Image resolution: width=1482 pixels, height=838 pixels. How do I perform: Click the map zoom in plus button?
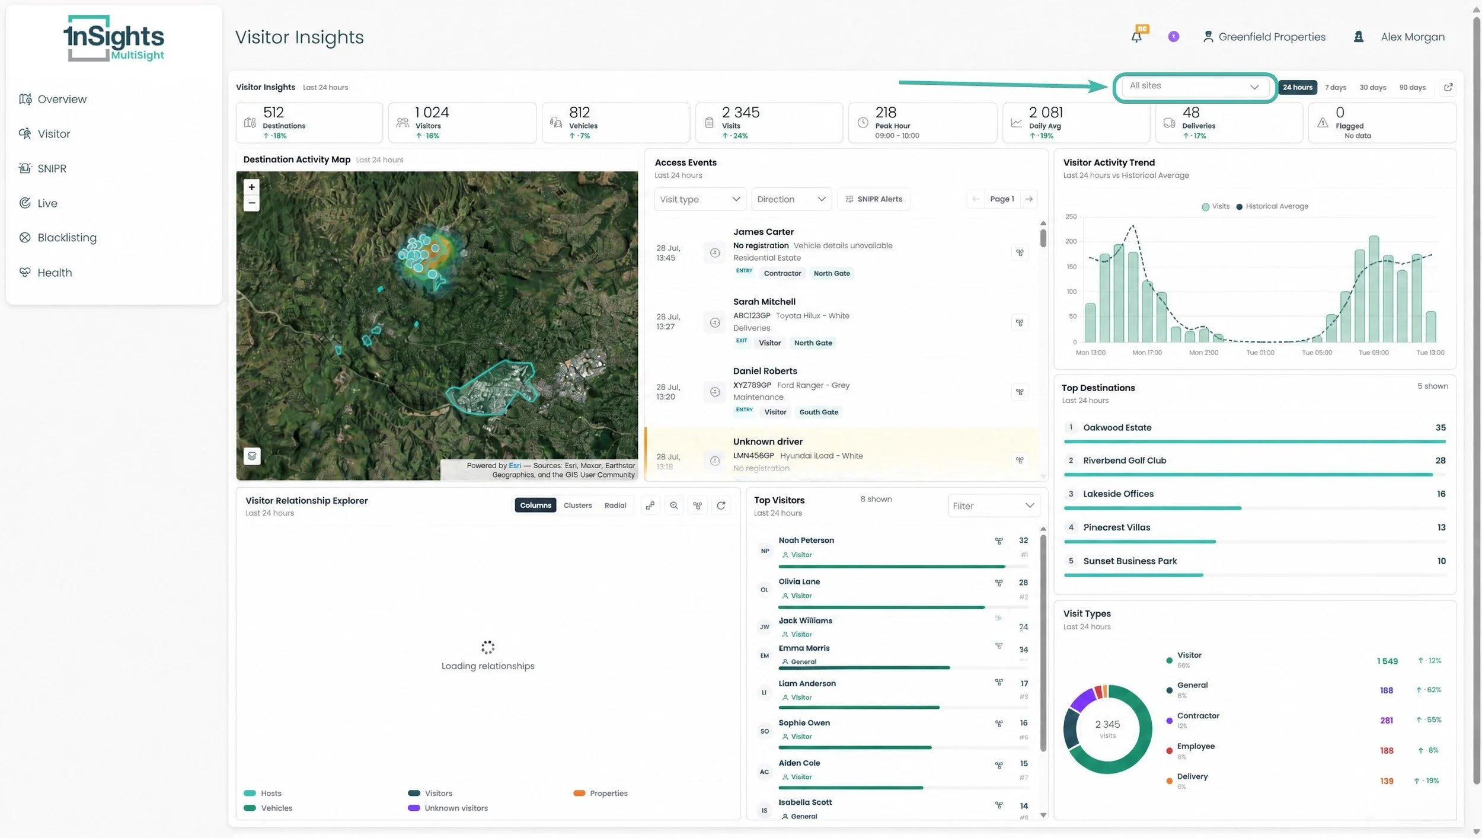tap(251, 187)
